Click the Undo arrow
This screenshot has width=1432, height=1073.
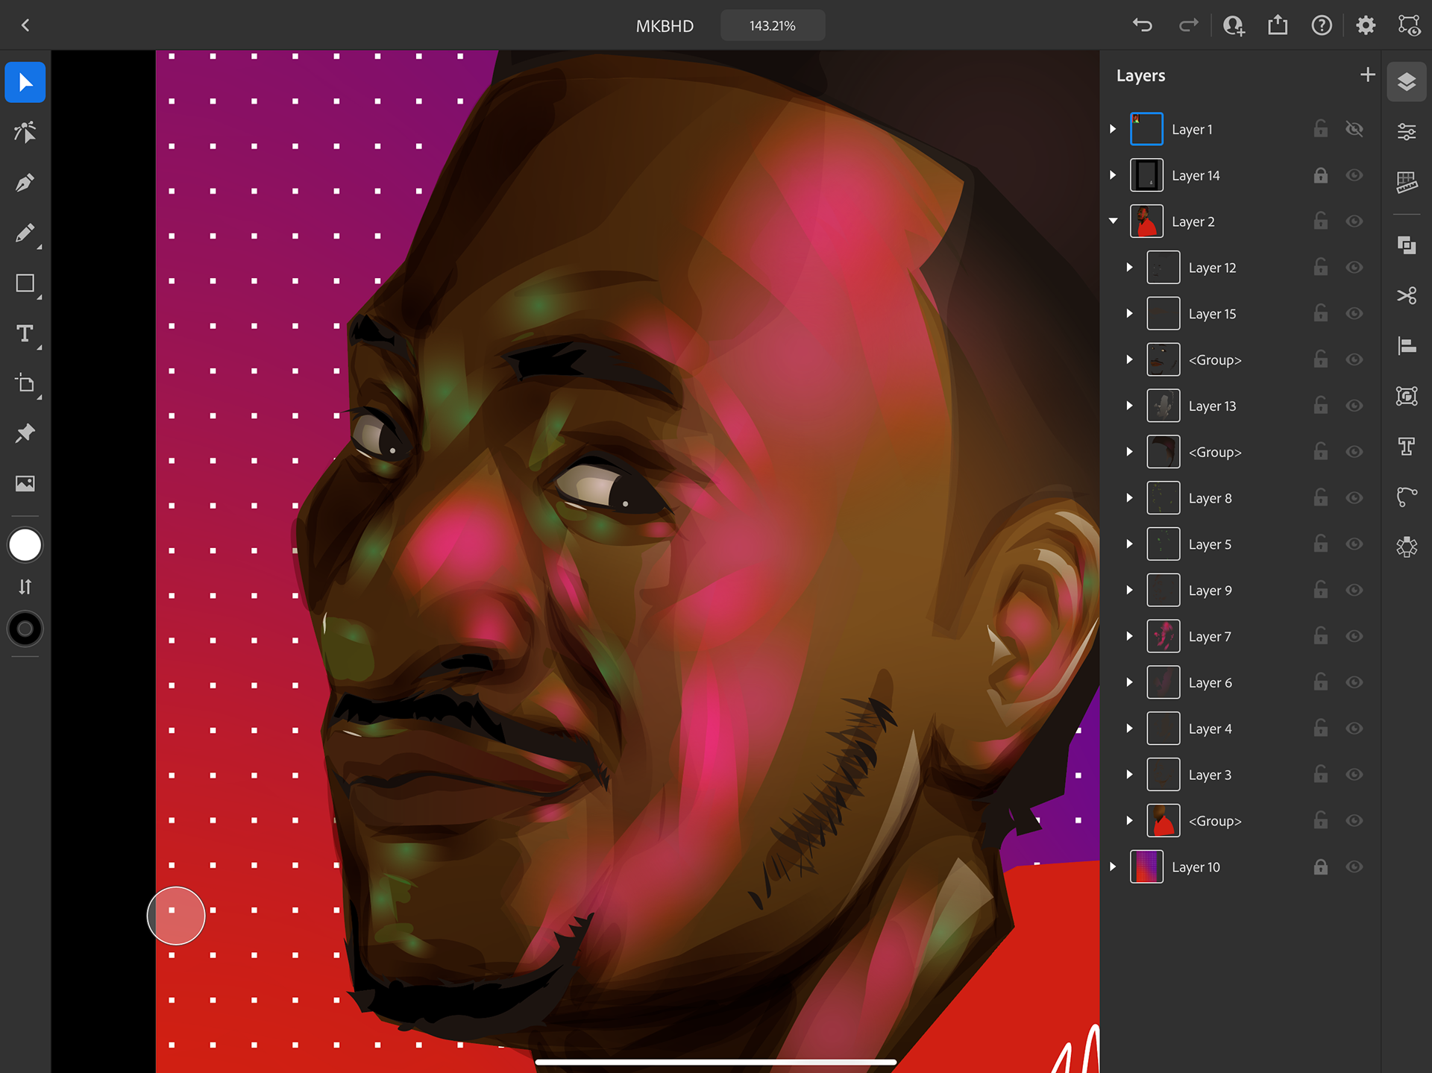(1142, 25)
